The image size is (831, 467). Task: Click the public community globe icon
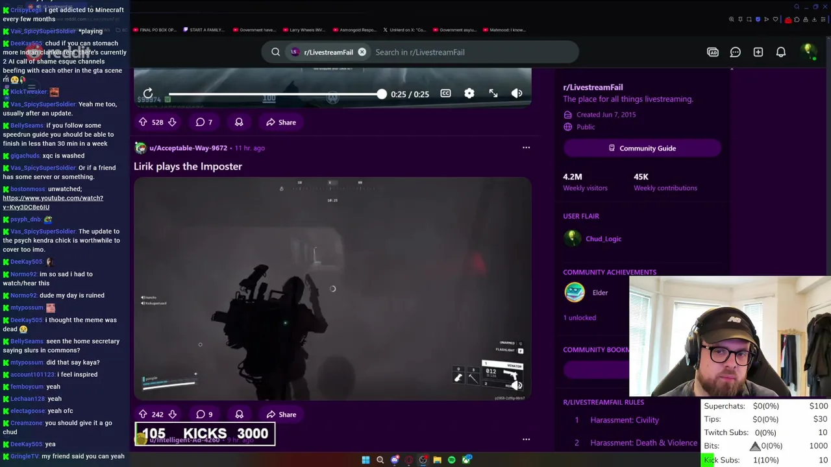[567, 127]
